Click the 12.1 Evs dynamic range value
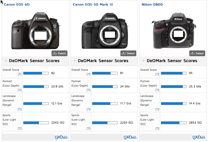This screenshot has height=142, width=208. click(x=57, y=104)
